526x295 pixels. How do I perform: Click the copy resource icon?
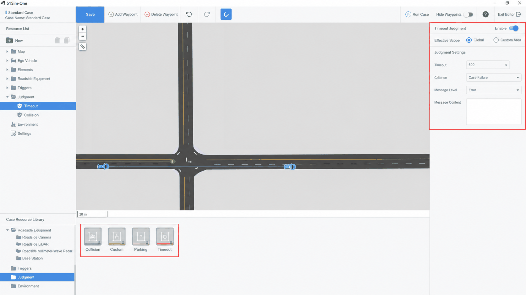[x=67, y=40]
